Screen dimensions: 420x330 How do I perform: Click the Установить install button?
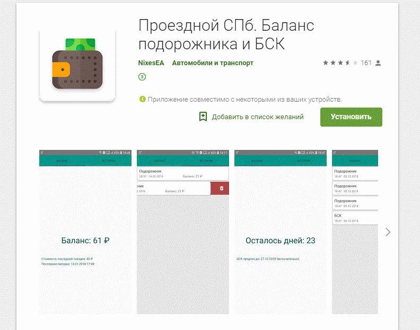click(x=351, y=117)
